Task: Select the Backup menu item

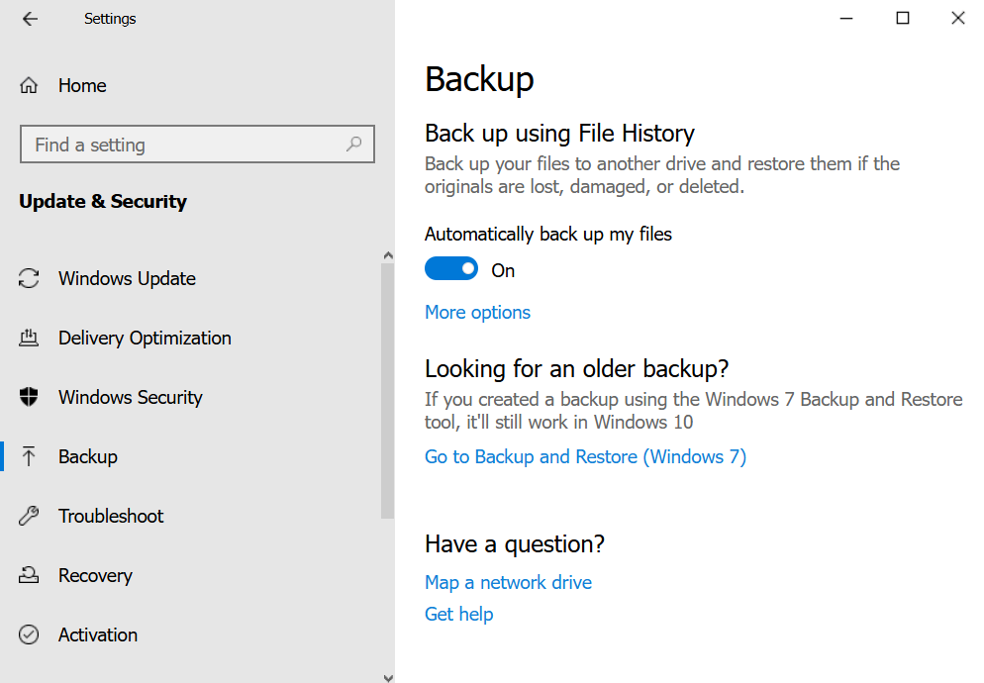Action: tap(88, 457)
